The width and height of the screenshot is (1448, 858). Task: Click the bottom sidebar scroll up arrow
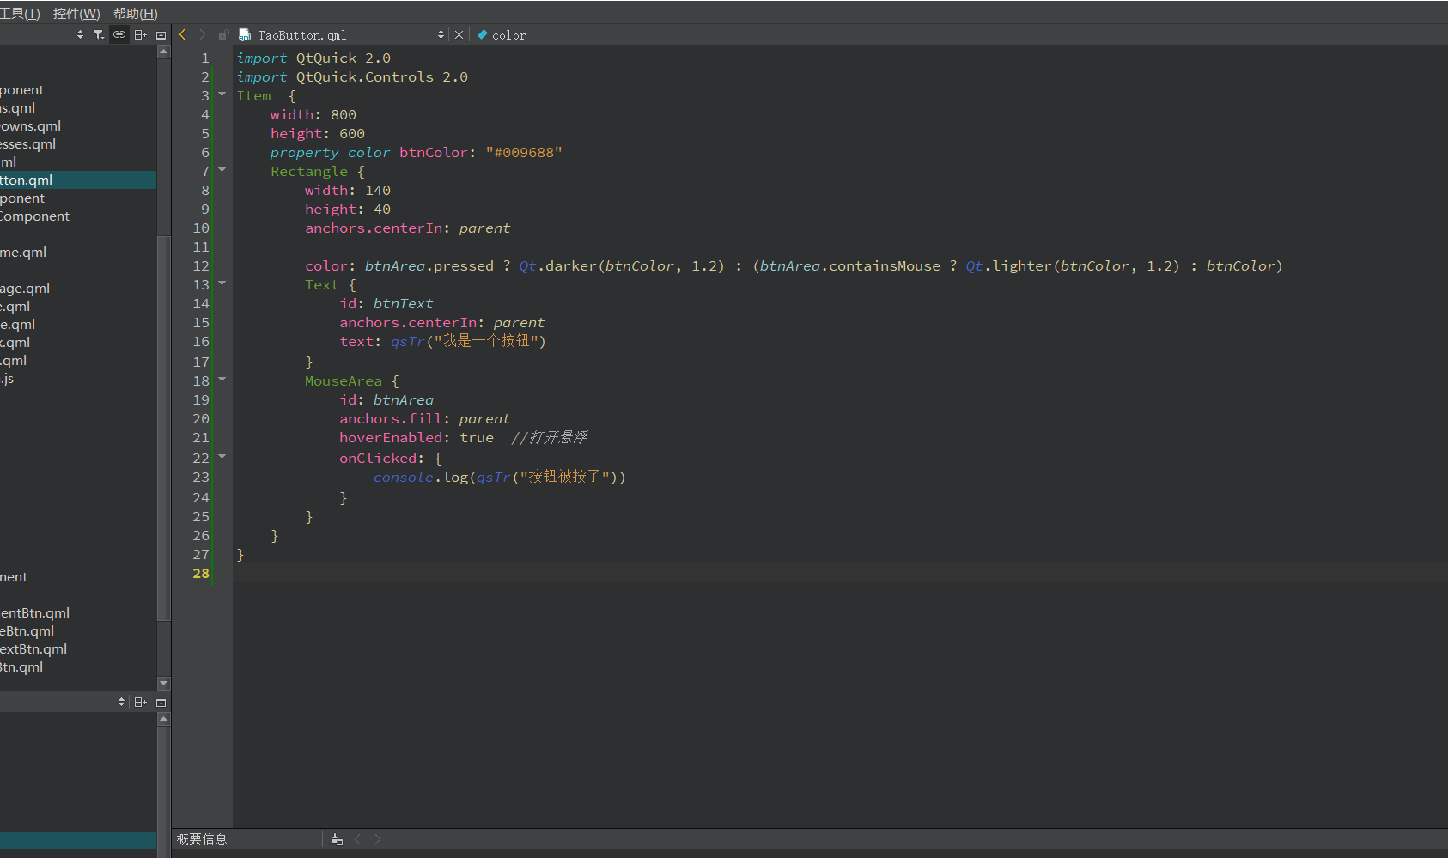164,719
